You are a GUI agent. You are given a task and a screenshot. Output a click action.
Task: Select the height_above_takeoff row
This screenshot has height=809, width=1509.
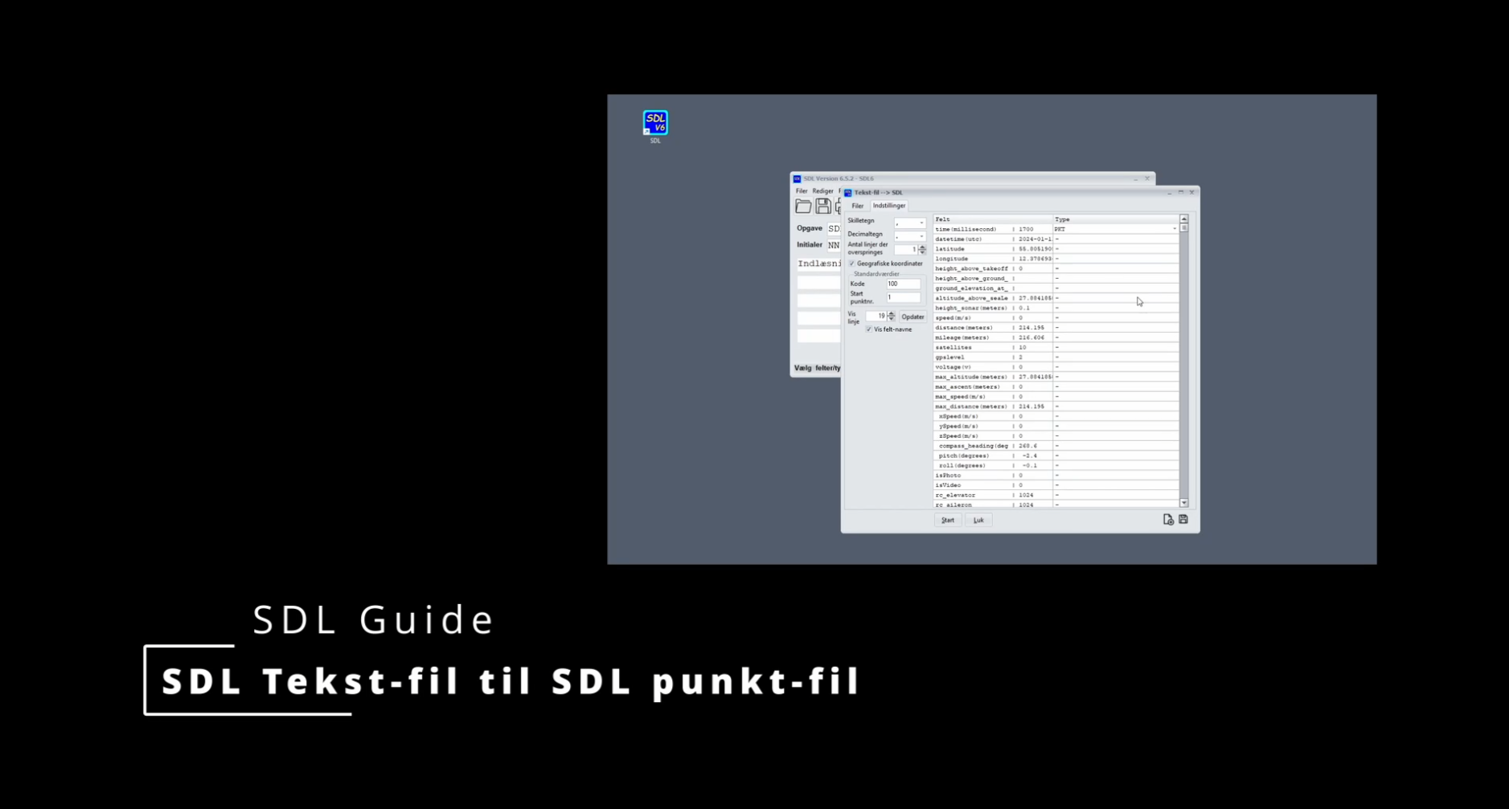click(x=1056, y=268)
